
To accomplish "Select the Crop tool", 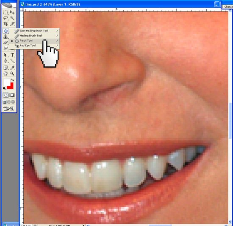I will click(6, 24).
